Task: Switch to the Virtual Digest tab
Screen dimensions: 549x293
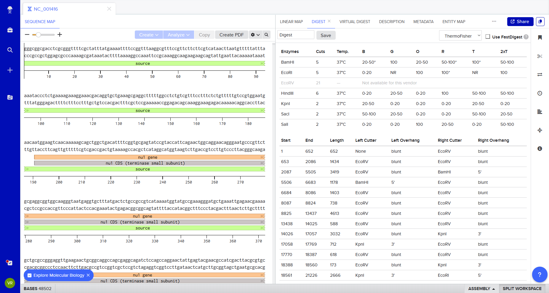Action: [355, 22]
